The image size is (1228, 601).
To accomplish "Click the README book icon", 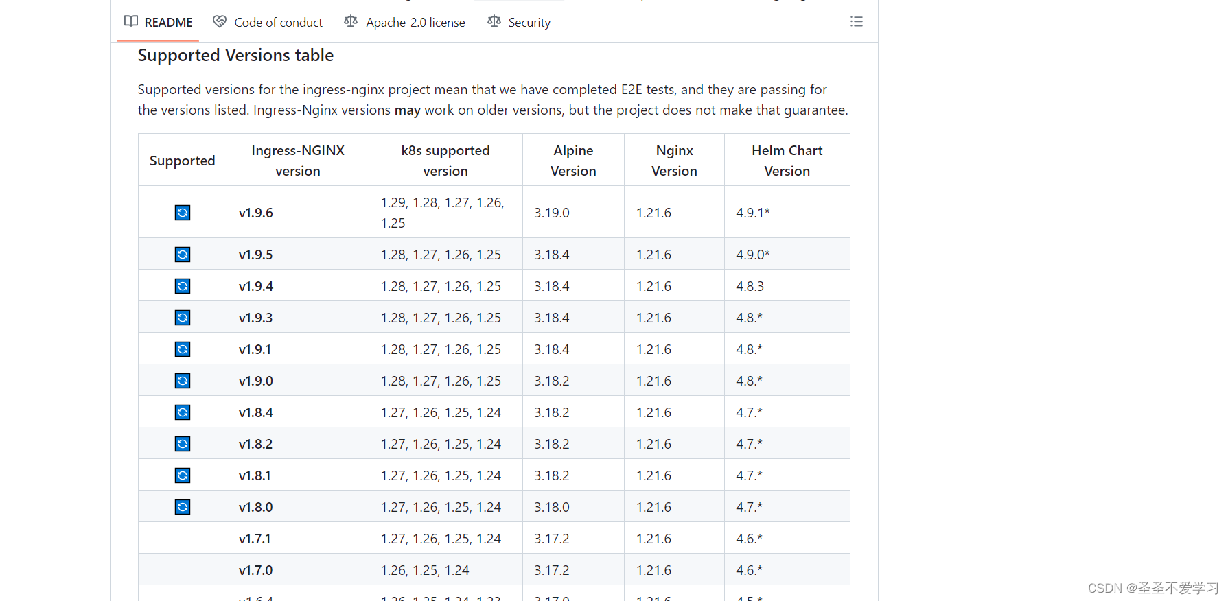I will (x=131, y=21).
